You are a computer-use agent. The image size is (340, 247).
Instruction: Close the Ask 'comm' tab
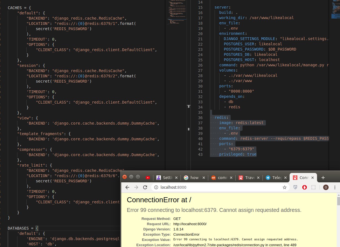231,178
